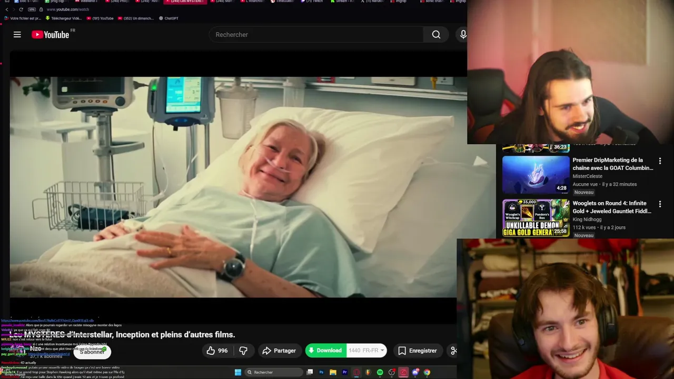Open Google Chrome from the taskbar
The image size is (674, 379).
coord(427,372)
